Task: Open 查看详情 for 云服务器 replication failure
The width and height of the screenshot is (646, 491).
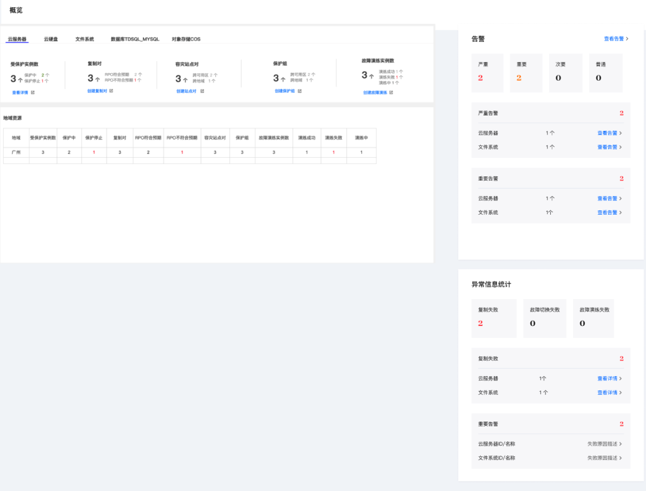Action: pos(607,379)
